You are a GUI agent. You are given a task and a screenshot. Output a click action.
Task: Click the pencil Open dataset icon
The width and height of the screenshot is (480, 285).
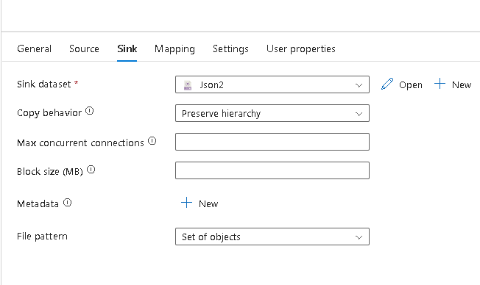[x=387, y=84]
